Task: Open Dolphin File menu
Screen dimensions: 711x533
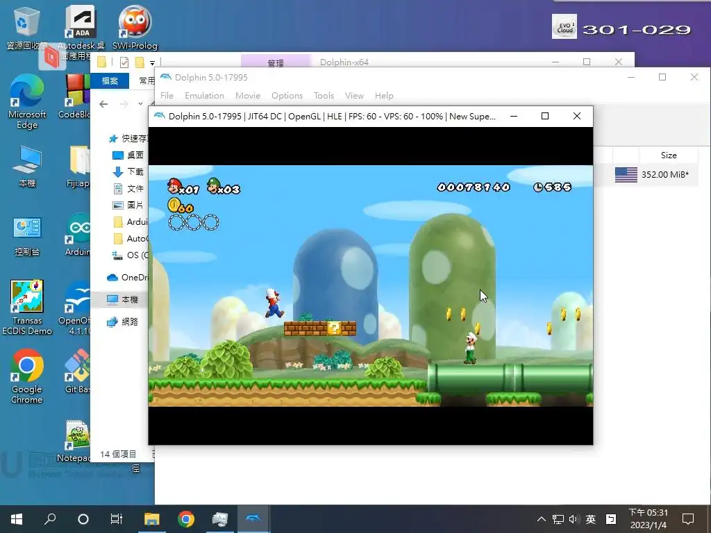Action: click(167, 96)
